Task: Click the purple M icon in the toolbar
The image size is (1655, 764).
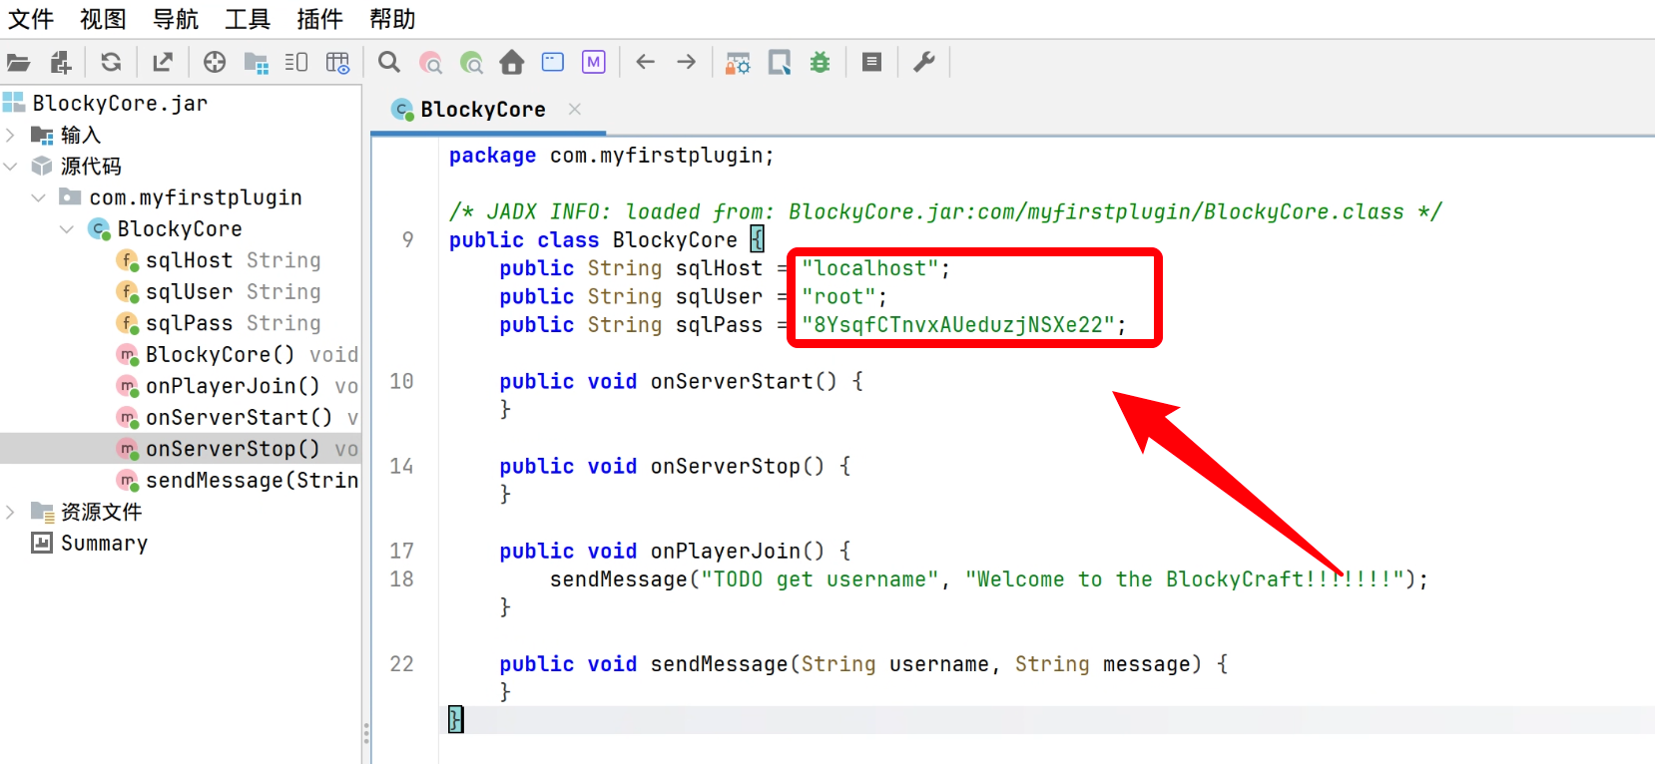Action: coord(594,63)
